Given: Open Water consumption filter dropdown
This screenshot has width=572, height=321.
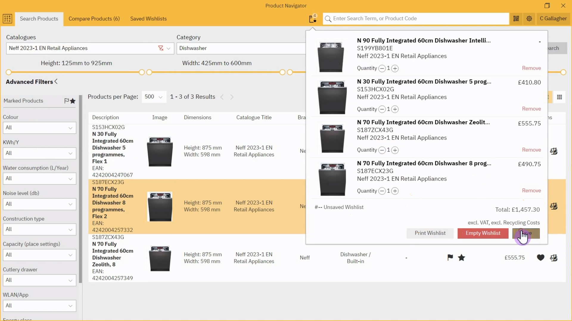Looking at the screenshot, I should [39, 179].
